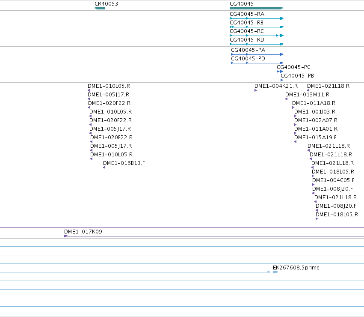Click the CR40053 label text
Viewport: 364px width, 317px height.
point(107,4)
